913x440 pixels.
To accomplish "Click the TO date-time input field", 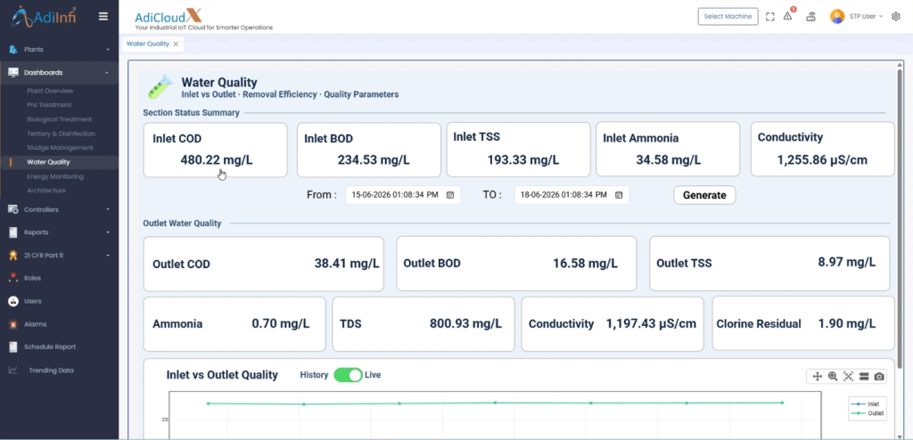I will click(572, 195).
